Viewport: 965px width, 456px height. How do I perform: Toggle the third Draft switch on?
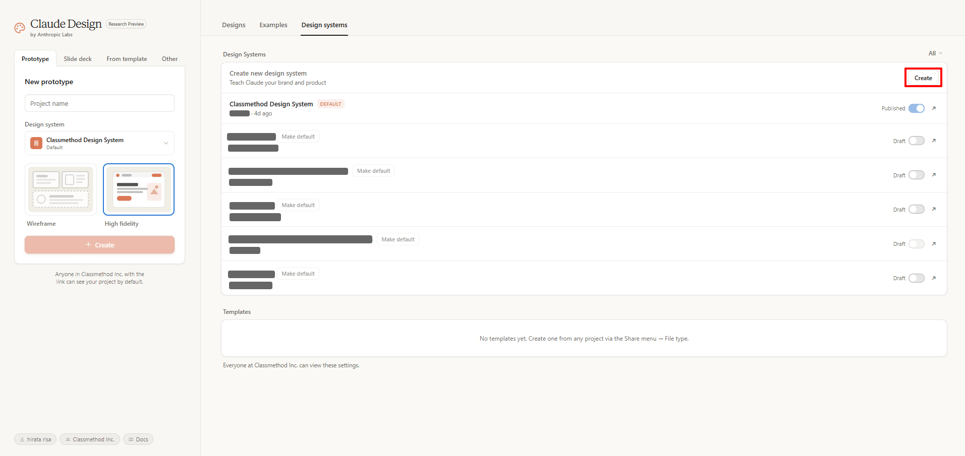pos(917,209)
